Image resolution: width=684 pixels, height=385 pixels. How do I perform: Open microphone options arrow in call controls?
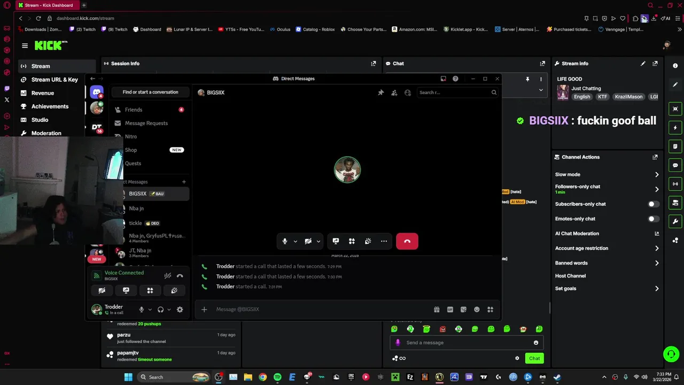(x=295, y=241)
